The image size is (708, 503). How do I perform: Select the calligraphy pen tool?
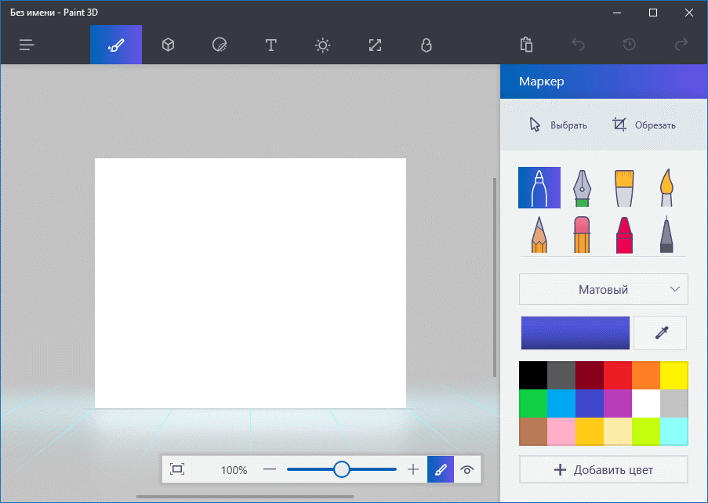click(582, 187)
